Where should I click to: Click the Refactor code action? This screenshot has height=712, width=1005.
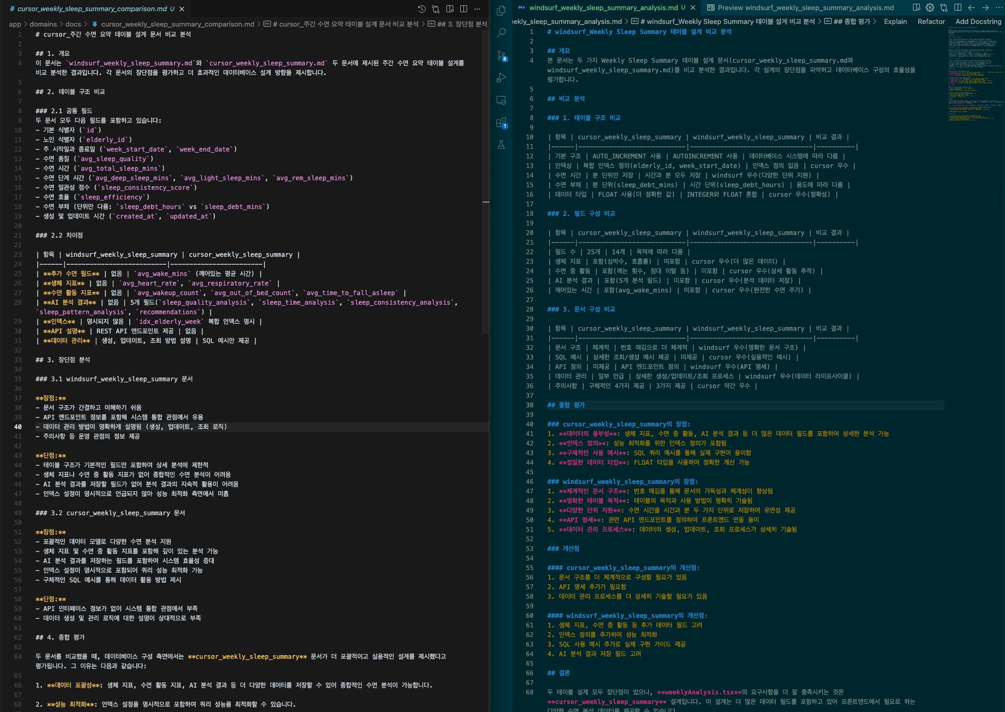931,22
